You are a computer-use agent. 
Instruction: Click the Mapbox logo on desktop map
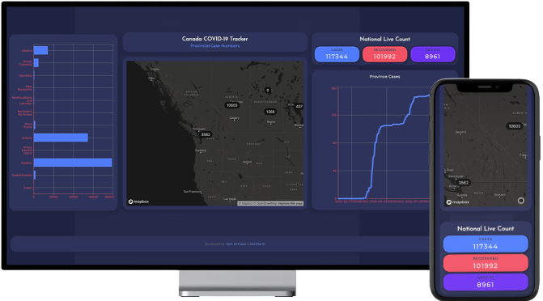click(x=138, y=201)
